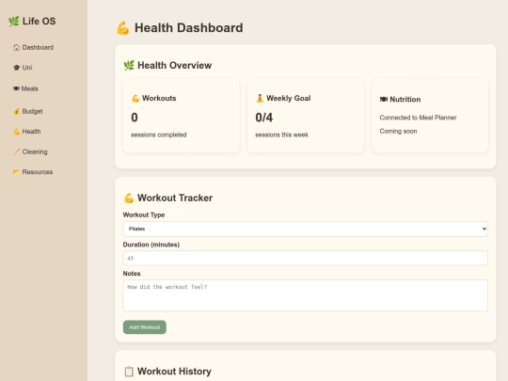Click the flexed arm icon beside Workout Tracker
This screenshot has width=508, height=381.
click(129, 198)
